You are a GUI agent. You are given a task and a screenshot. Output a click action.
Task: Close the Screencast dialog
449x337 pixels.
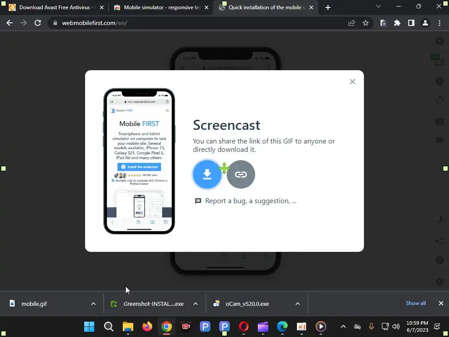[353, 82]
